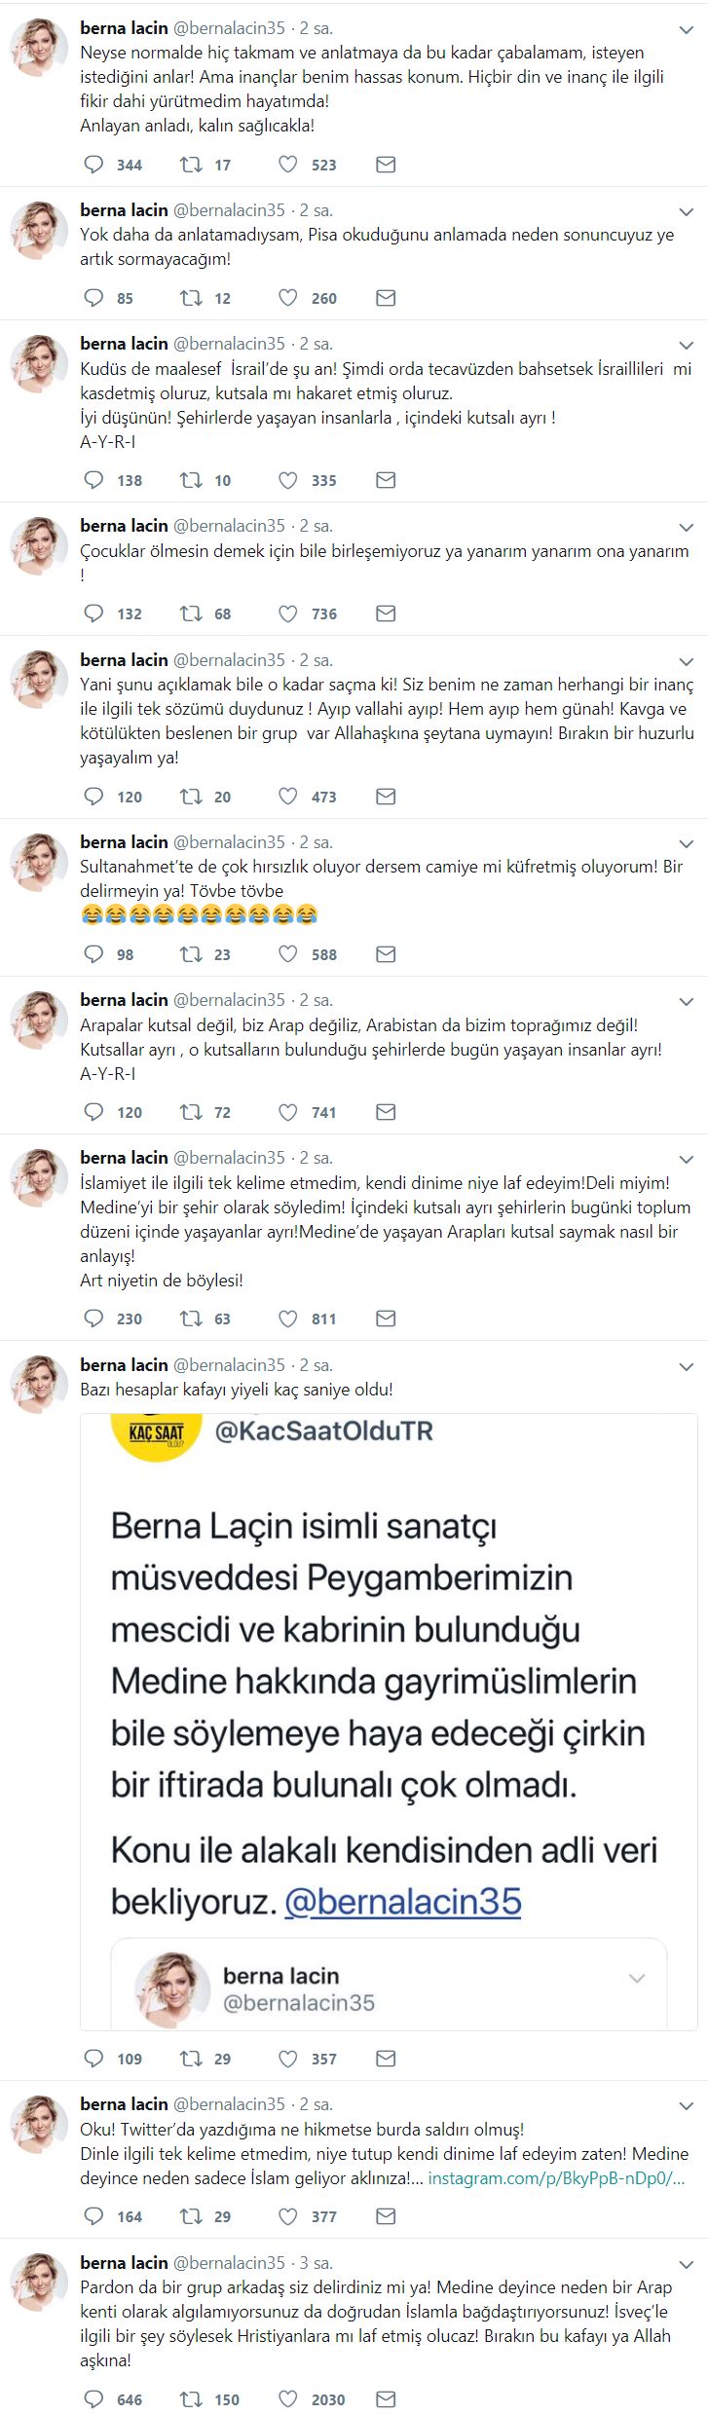Retweet the Sultanahmet tweet with 23 retweets

click(x=191, y=954)
